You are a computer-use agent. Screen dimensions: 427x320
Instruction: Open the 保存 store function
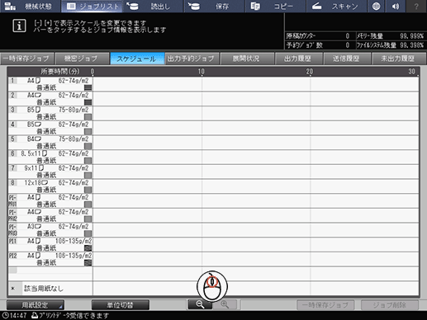(214, 7)
